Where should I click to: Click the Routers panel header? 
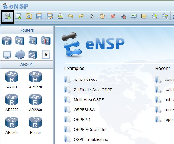click(27, 30)
